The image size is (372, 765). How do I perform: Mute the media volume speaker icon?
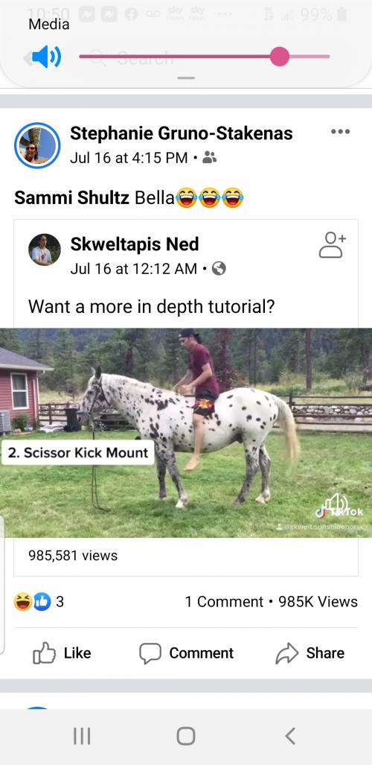click(46, 57)
